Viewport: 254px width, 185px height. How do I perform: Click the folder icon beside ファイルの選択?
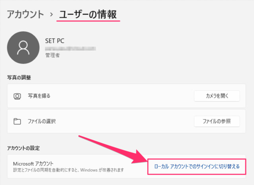point(17,121)
